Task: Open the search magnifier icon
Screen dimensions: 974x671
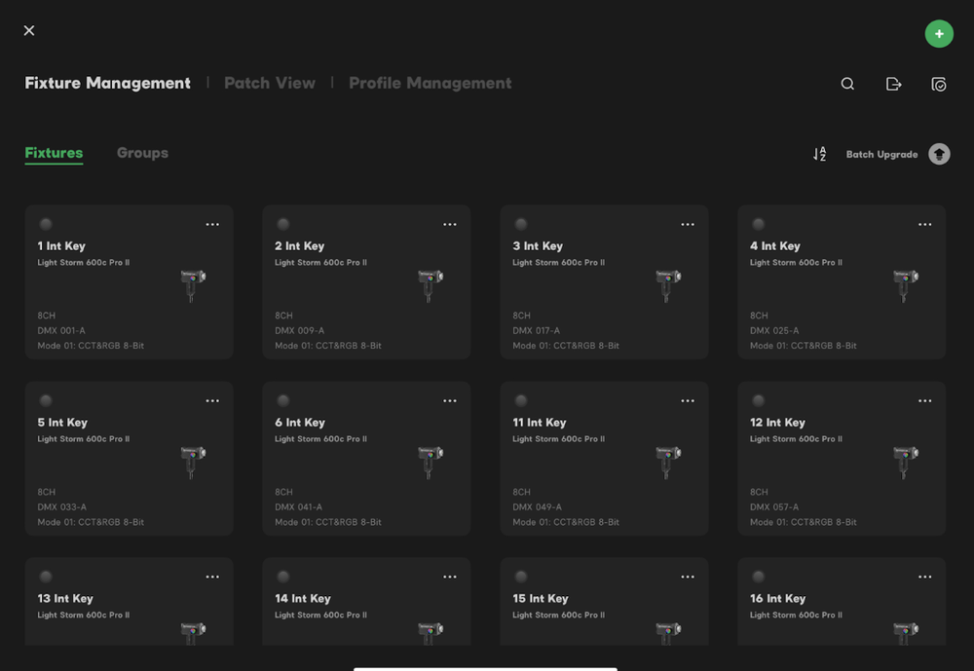Action: point(847,85)
